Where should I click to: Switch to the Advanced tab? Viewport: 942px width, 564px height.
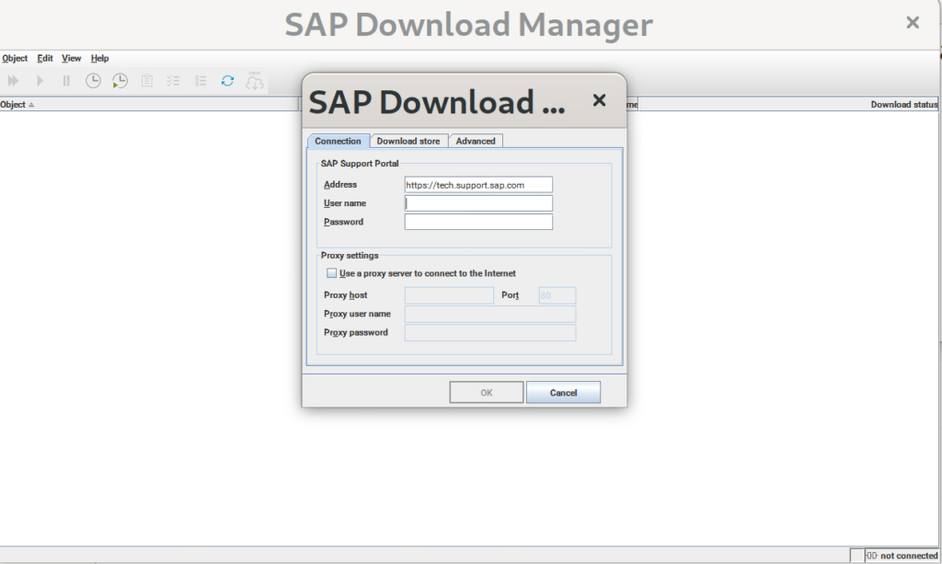pyautogui.click(x=476, y=141)
